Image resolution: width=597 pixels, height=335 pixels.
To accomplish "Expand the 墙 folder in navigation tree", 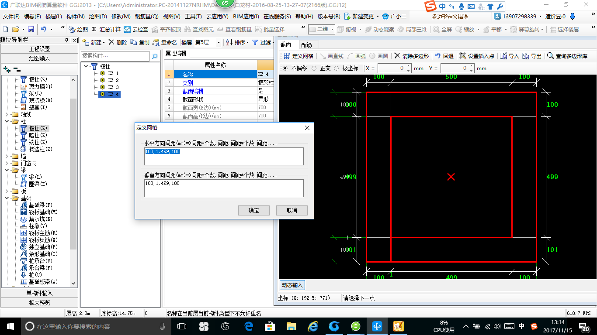I will pyautogui.click(x=7, y=156).
